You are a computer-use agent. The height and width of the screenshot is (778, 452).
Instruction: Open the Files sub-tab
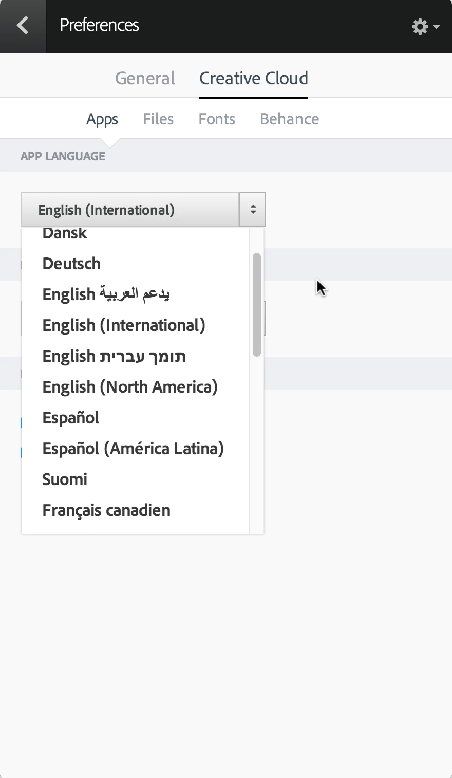158,119
